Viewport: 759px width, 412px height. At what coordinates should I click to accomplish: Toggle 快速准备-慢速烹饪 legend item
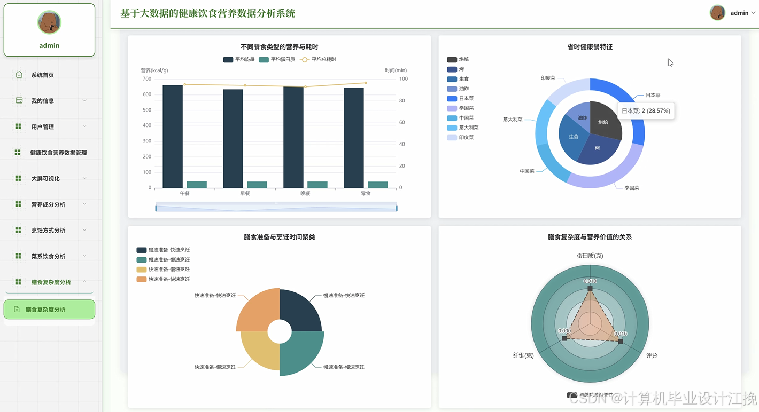point(163,270)
